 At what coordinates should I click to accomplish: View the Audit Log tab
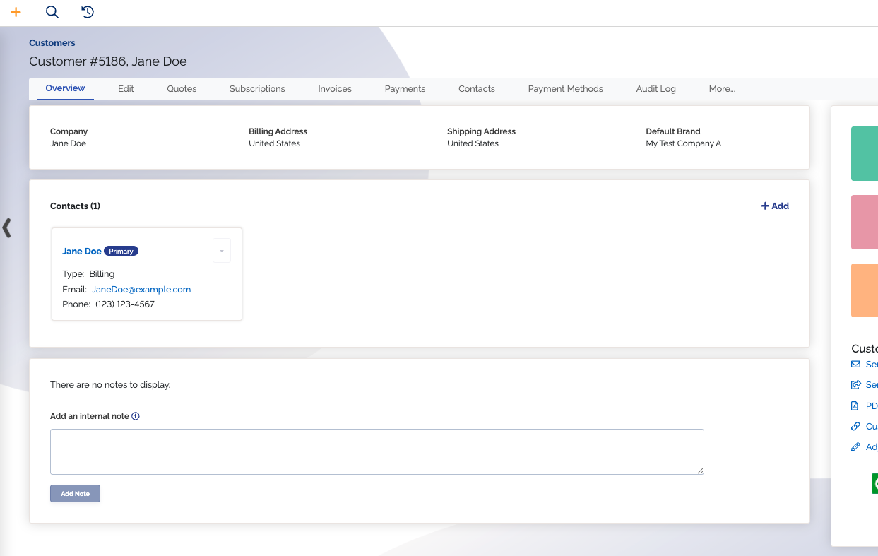click(656, 89)
